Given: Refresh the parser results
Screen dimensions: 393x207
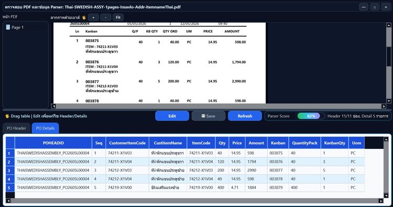Looking at the screenshot, I should (245, 116).
